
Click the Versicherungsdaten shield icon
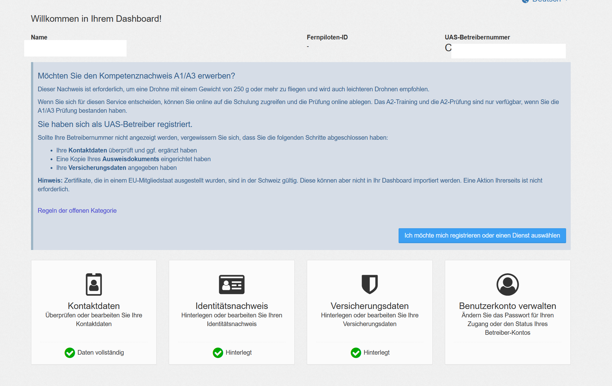click(x=369, y=284)
